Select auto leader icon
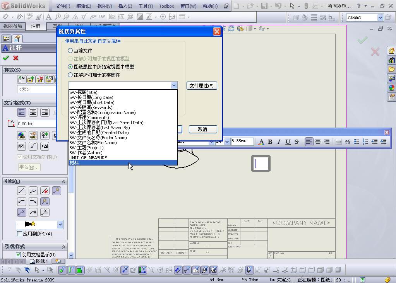The height and width of the screenshot is (283, 396). pyautogui.click(x=56, y=191)
